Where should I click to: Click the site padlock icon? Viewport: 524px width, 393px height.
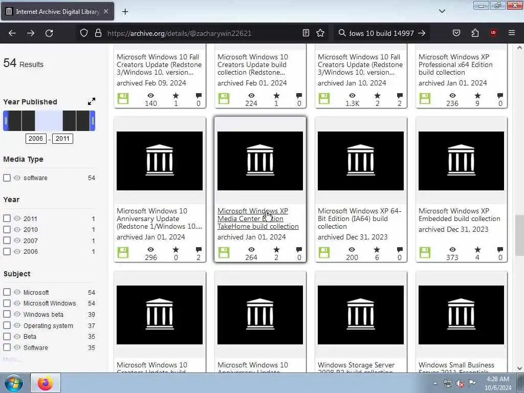(98, 33)
